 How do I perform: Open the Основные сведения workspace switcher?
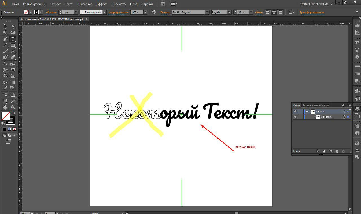point(316,4)
